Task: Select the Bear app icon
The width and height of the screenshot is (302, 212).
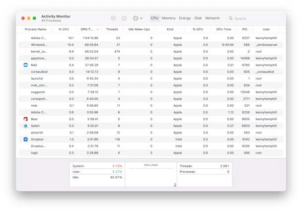Action: point(26,119)
